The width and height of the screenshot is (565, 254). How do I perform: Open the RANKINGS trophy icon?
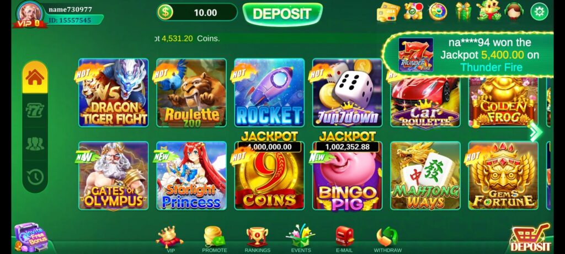point(257,239)
